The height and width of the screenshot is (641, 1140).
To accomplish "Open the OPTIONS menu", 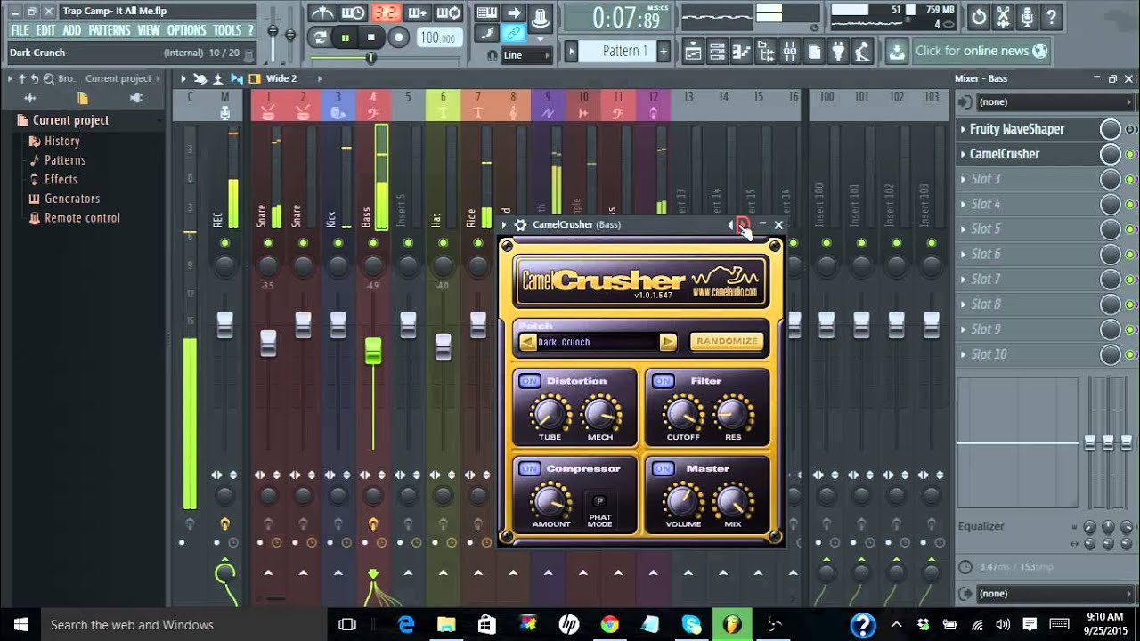I will click(186, 30).
